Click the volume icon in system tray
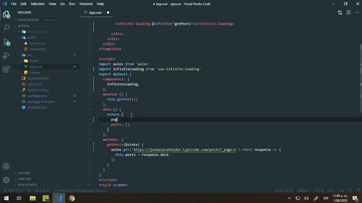Viewport: 362px width, 203px height. point(307,198)
